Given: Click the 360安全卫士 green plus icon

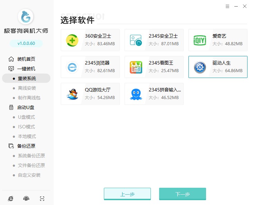Looking at the screenshot, I should pyautogui.click(x=72, y=40).
